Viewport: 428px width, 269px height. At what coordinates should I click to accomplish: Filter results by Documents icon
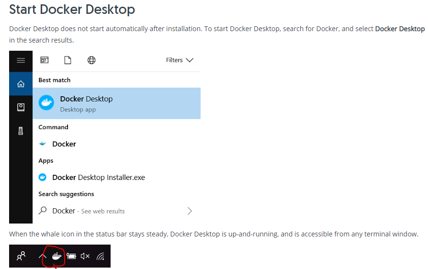(x=68, y=60)
